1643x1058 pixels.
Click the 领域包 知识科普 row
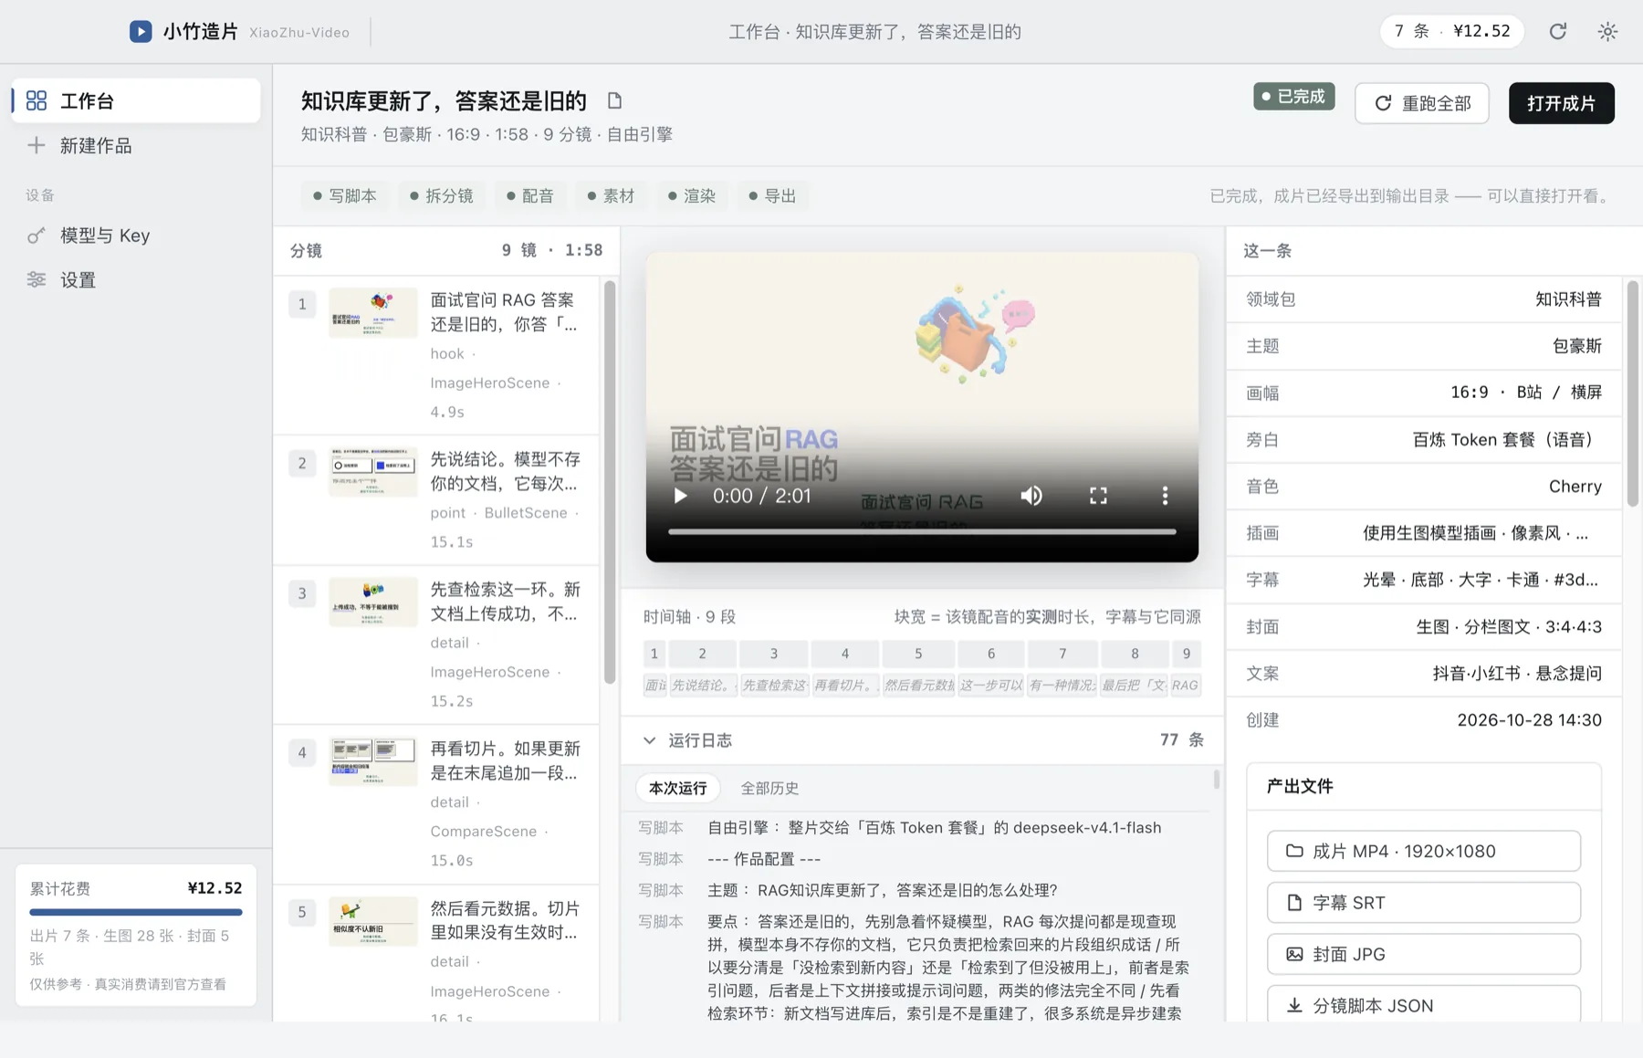(1423, 299)
